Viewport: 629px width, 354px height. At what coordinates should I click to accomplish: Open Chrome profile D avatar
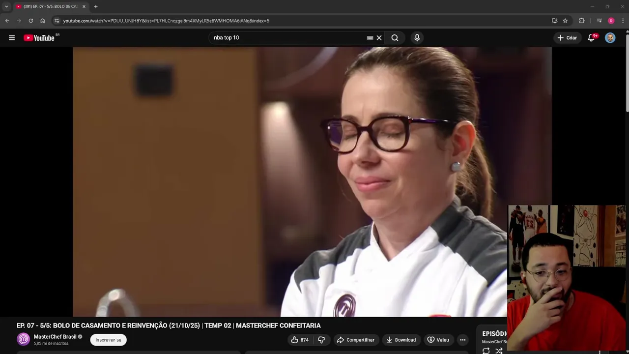pos(611,21)
